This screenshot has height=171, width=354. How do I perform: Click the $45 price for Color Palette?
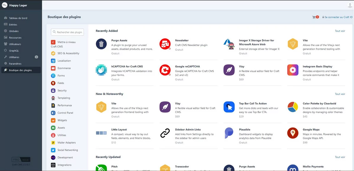[305, 117]
